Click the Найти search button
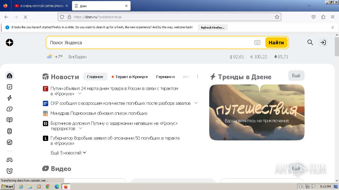Viewport: 339px width, 190px height. tap(276, 42)
